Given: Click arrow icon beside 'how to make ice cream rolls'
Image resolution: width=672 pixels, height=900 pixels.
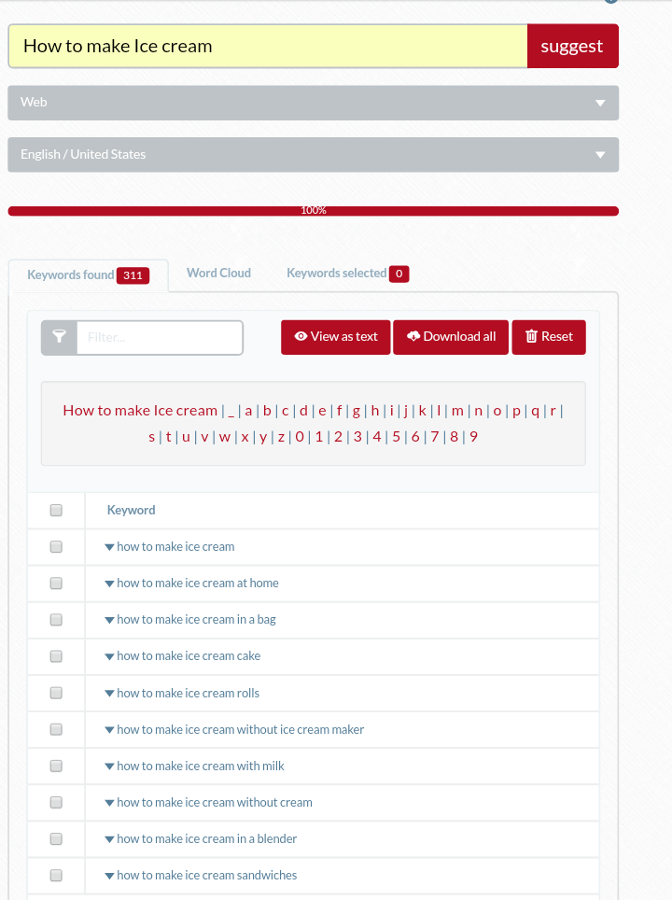Looking at the screenshot, I should [109, 694].
